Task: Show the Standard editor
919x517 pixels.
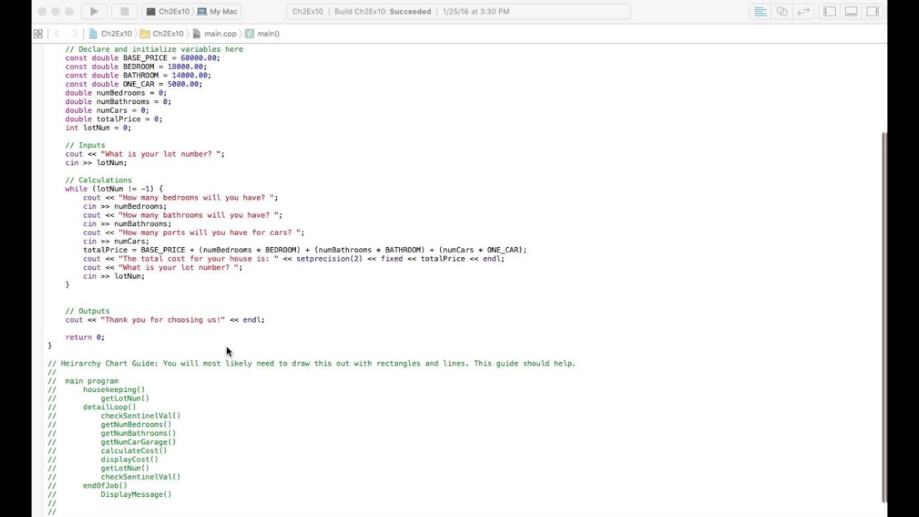Action: (x=760, y=11)
